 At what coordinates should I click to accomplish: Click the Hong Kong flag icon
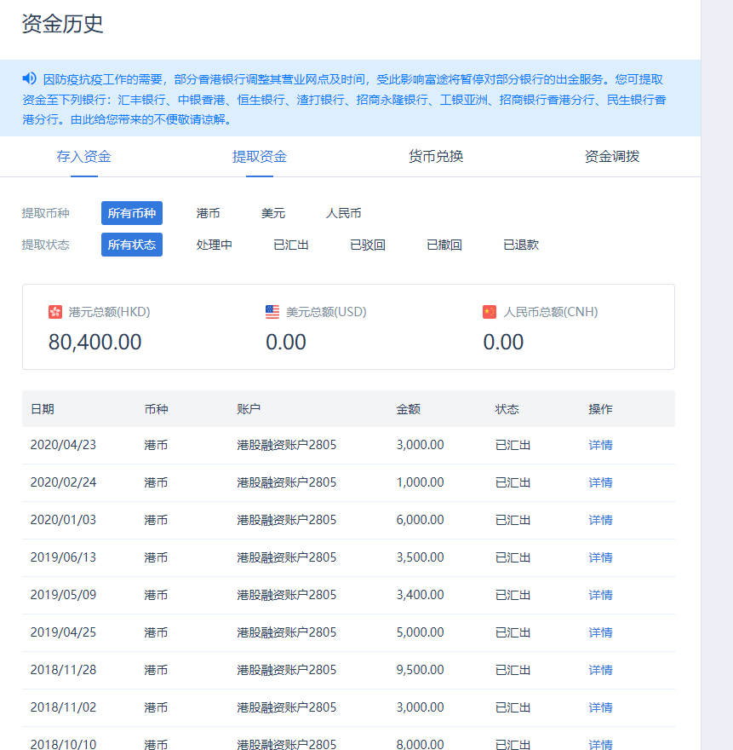pos(55,312)
